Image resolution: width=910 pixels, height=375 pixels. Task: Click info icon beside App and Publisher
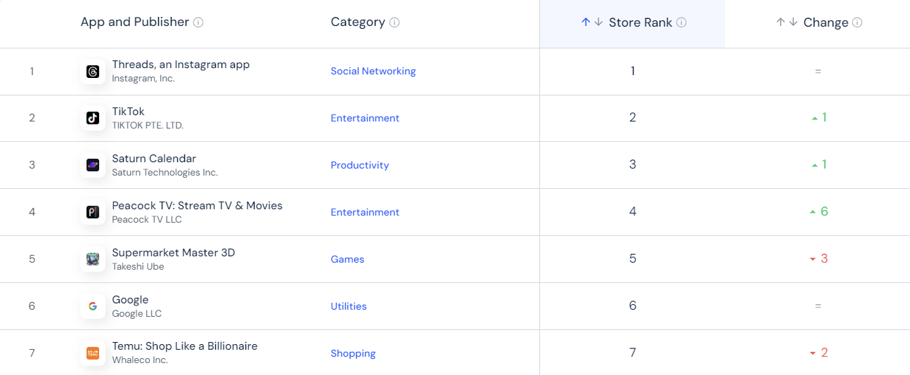[198, 22]
